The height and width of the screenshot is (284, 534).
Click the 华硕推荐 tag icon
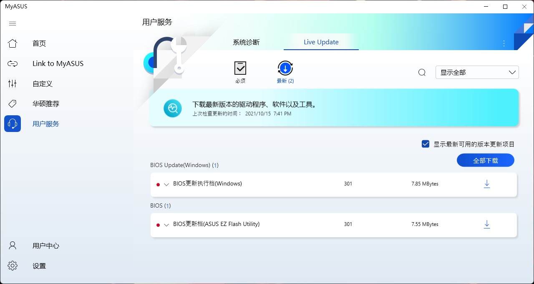click(x=13, y=104)
